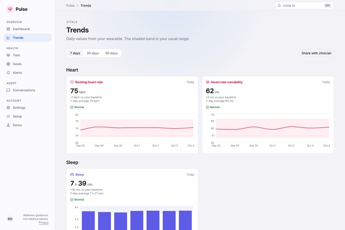The image size is (345, 230).
Task: Click the Sleep section heading
Action: (72, 162)
